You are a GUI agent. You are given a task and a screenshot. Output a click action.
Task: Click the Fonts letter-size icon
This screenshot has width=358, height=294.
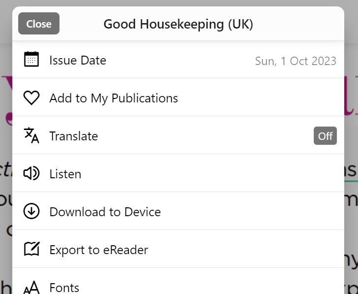coord(31,287)
